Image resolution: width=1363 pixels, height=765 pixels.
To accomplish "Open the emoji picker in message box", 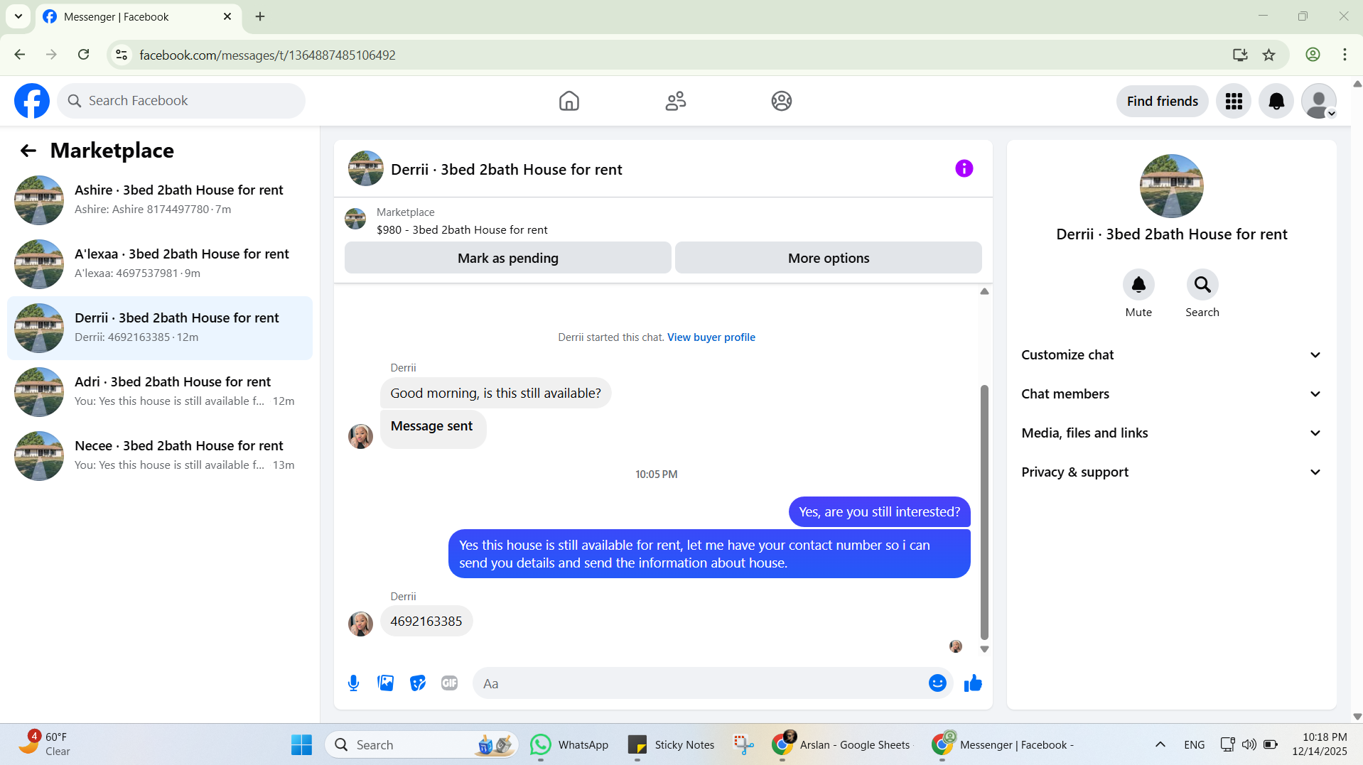I will pyautogui.click(x=937, y=683).
